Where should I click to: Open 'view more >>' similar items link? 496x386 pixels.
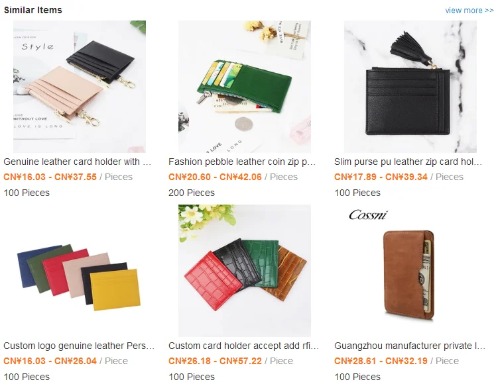tap(469, 11)
